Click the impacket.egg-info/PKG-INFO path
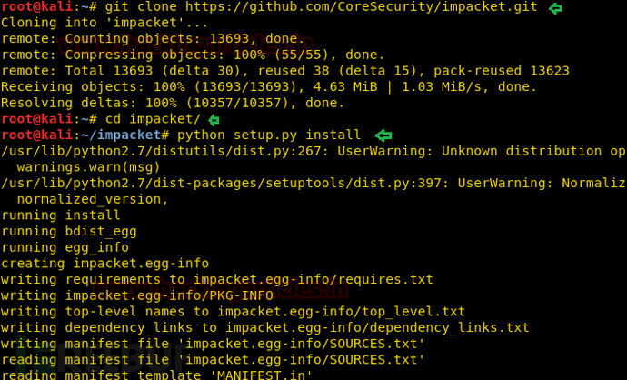627x380 pixels. point(169,295)
